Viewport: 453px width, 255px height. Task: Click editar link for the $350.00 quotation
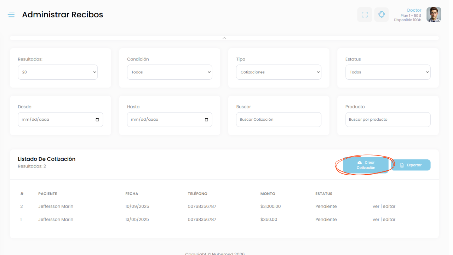pos(389,220)
